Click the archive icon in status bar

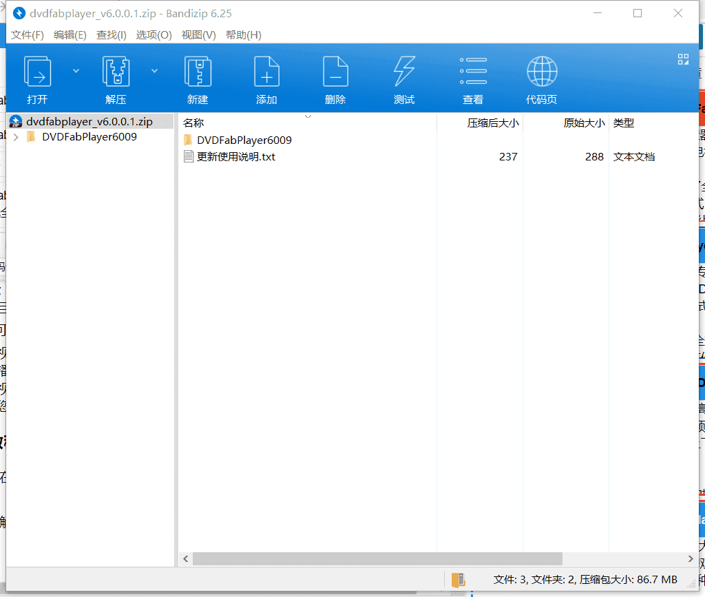458,580
